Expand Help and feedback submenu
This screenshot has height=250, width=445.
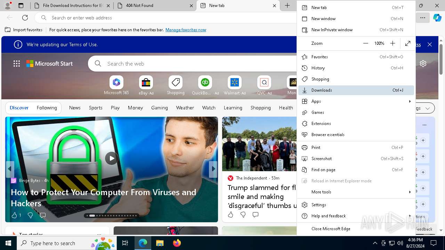coord(356,216)
